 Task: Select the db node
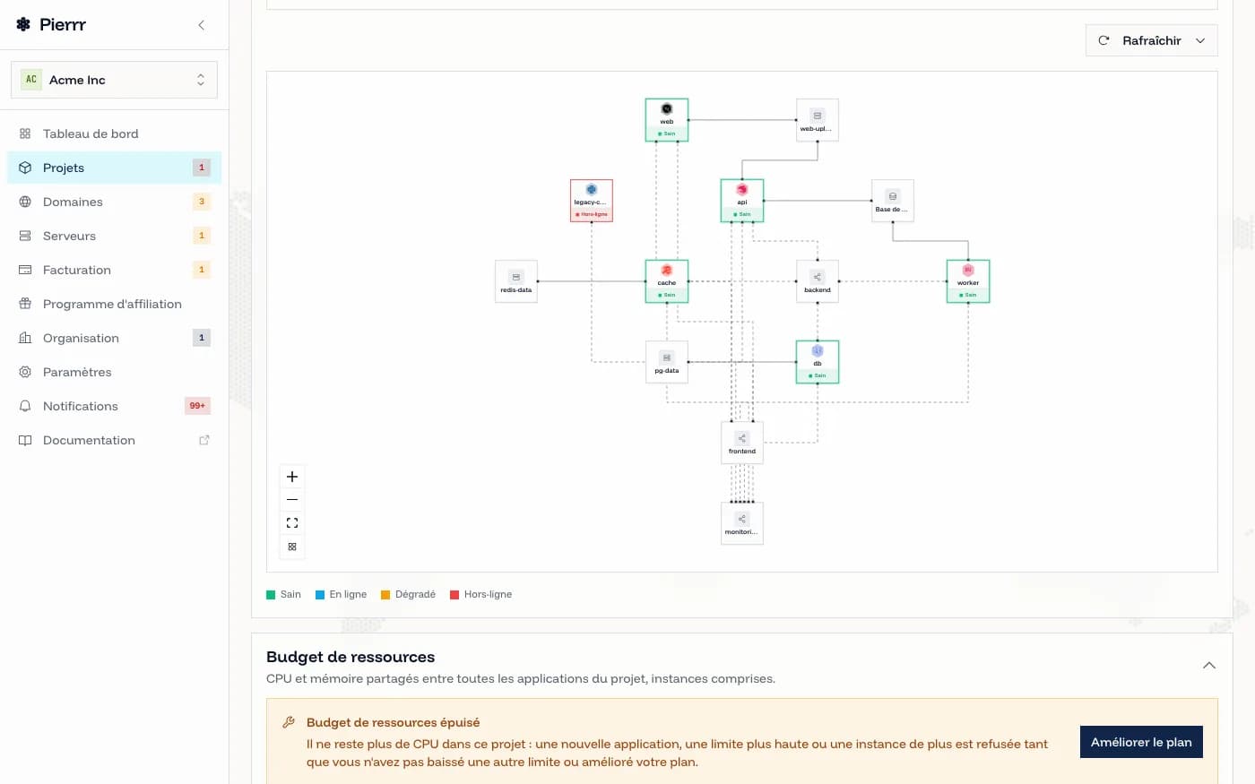(818, 362)
